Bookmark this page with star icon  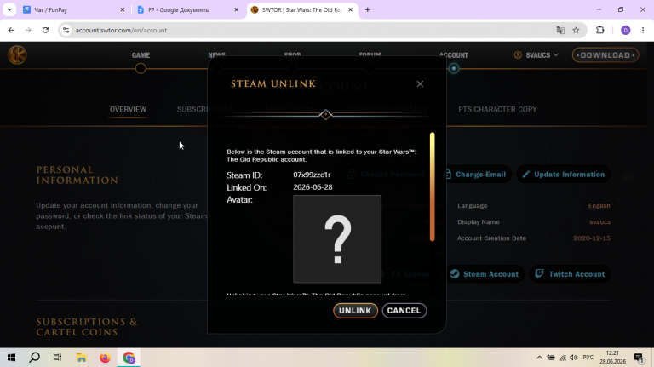576,30
